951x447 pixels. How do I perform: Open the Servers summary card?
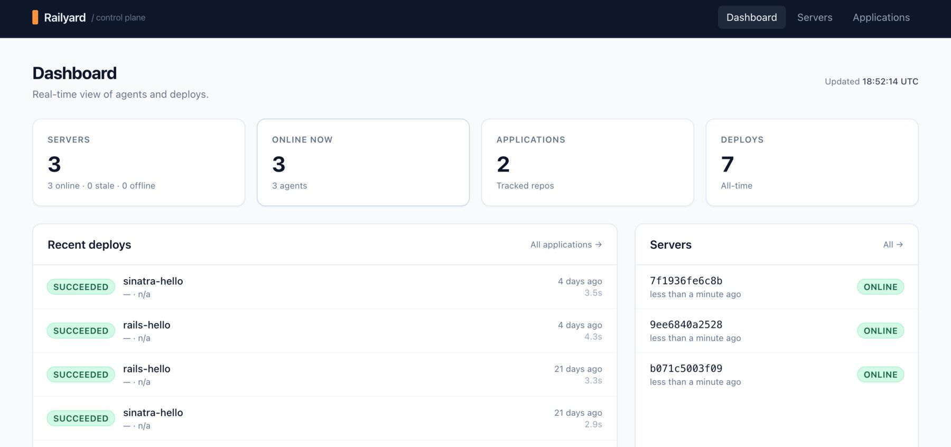[139, 163]
